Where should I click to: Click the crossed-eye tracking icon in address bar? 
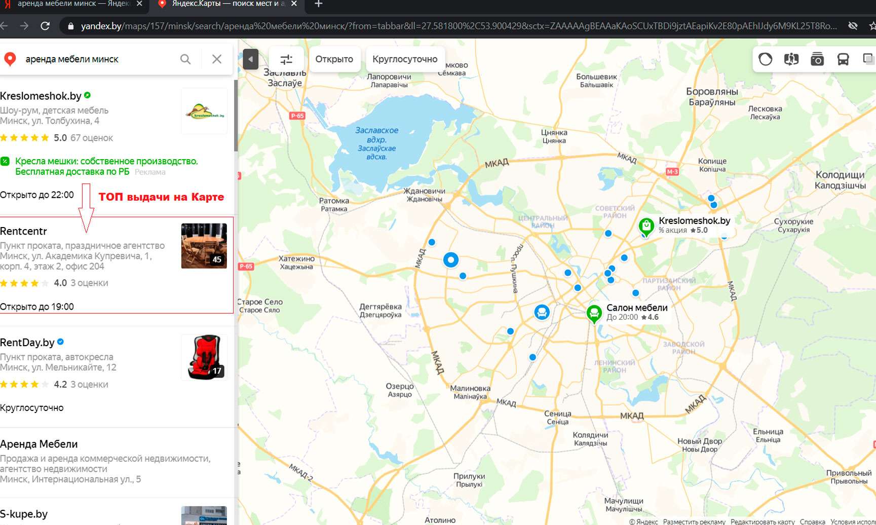tap(853, 26)
